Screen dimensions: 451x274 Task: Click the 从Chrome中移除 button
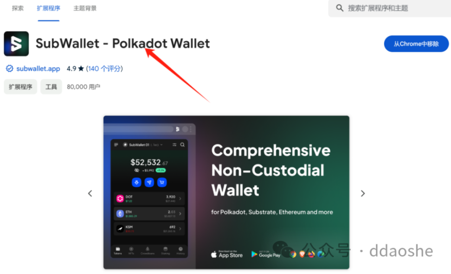click(416, 44)
